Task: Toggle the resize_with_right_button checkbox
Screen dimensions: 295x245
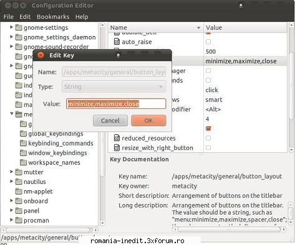Action: (x=208, y=147)
